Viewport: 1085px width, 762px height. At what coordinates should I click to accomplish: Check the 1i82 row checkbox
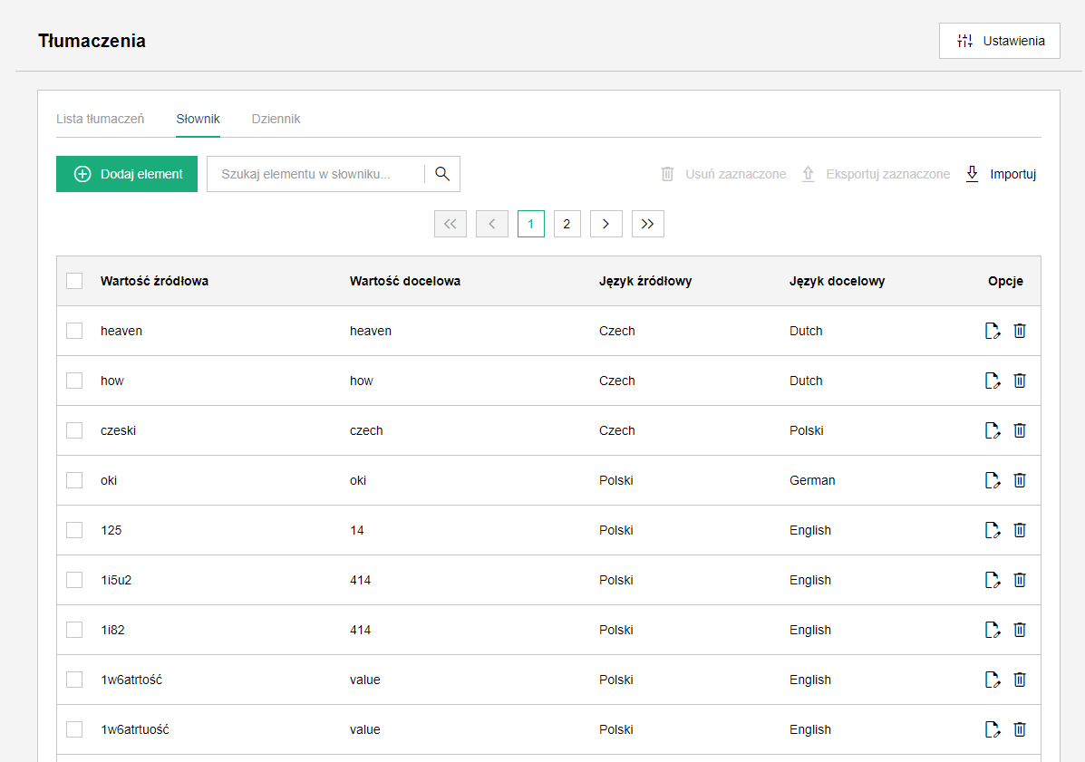click(x=74, y=629)
